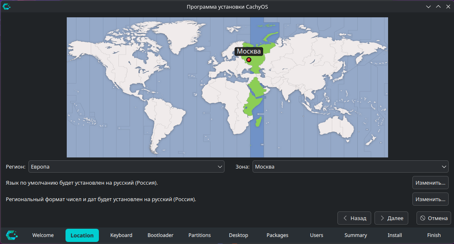Select the Location step

click(x=82, y=235)
